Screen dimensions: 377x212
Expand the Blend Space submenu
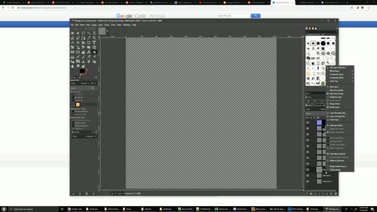[x=340, y=71]
